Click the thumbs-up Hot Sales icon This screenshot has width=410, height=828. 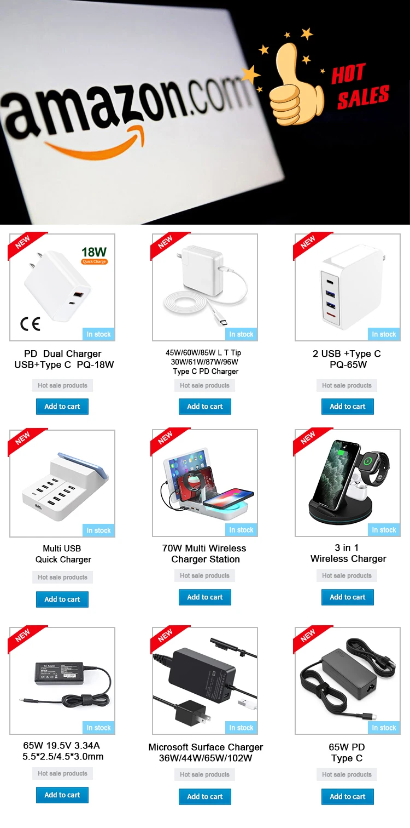pyautogui.click(x=295, y=77)
